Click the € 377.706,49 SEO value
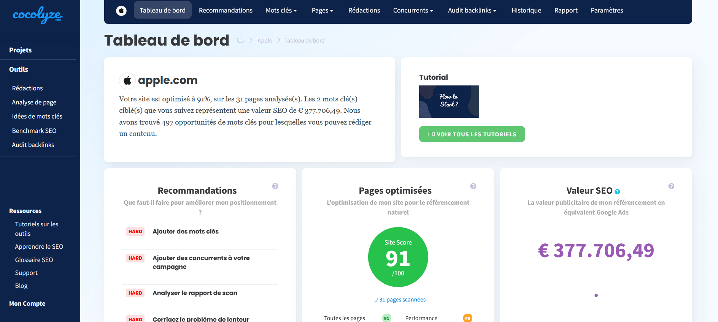This screenshot has width=718, height=322. (596, 251)
